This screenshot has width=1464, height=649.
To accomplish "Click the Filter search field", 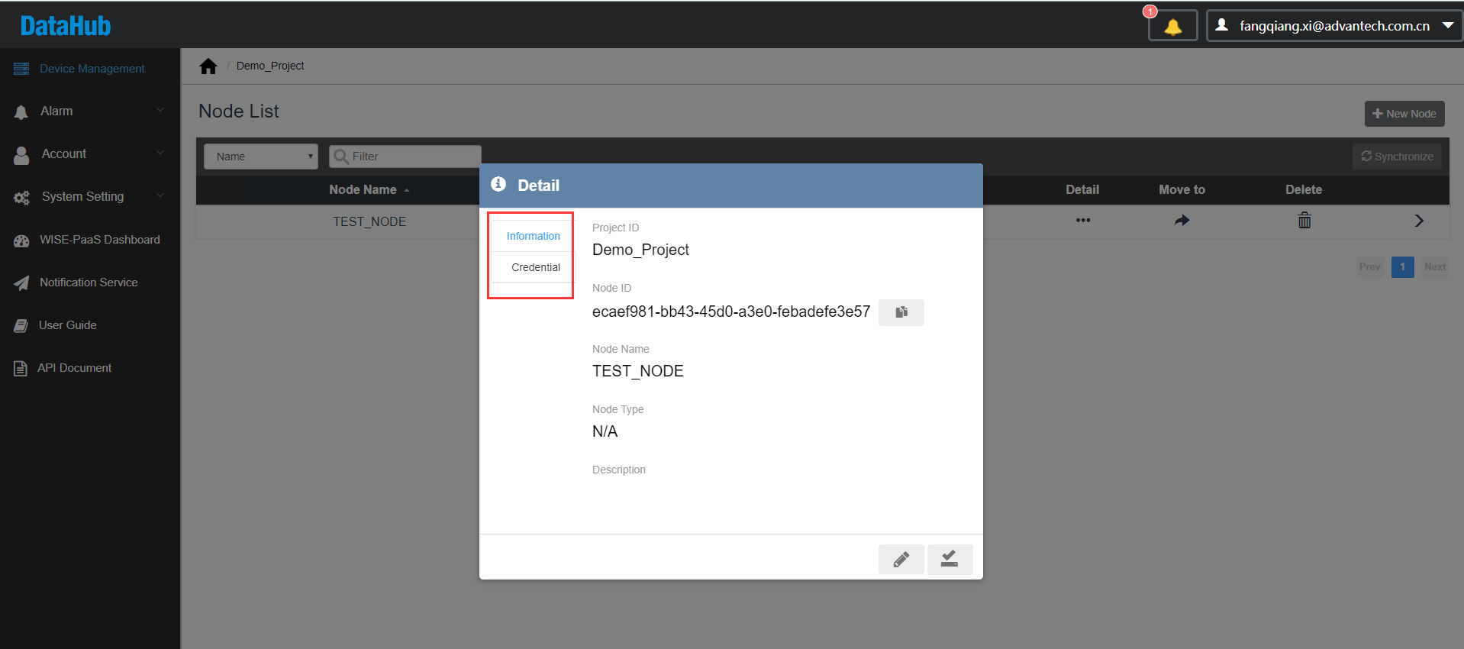I will pos(405,157).
